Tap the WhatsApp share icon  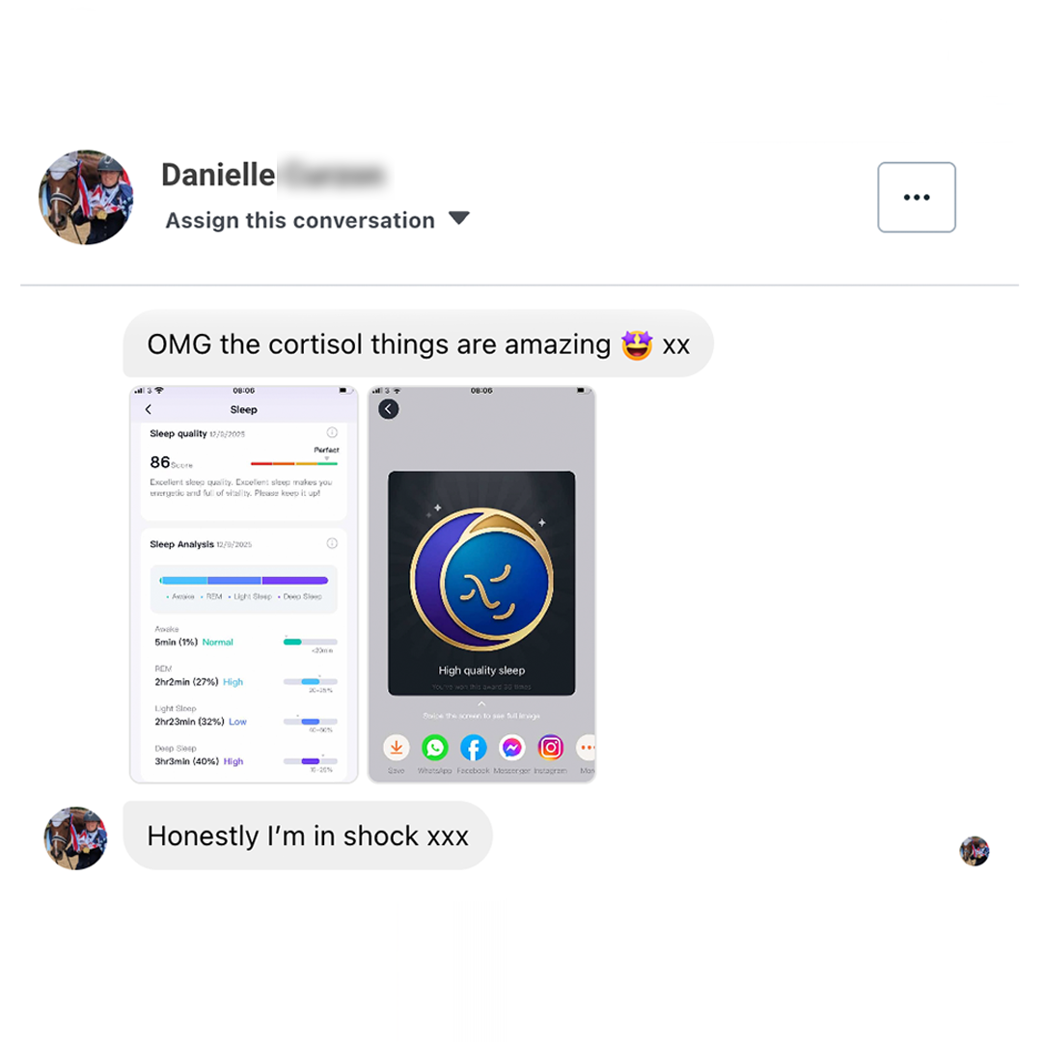[x=434, y=748]
